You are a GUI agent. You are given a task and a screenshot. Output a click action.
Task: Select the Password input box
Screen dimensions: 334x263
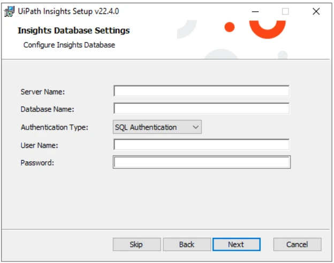coord(202,162)
